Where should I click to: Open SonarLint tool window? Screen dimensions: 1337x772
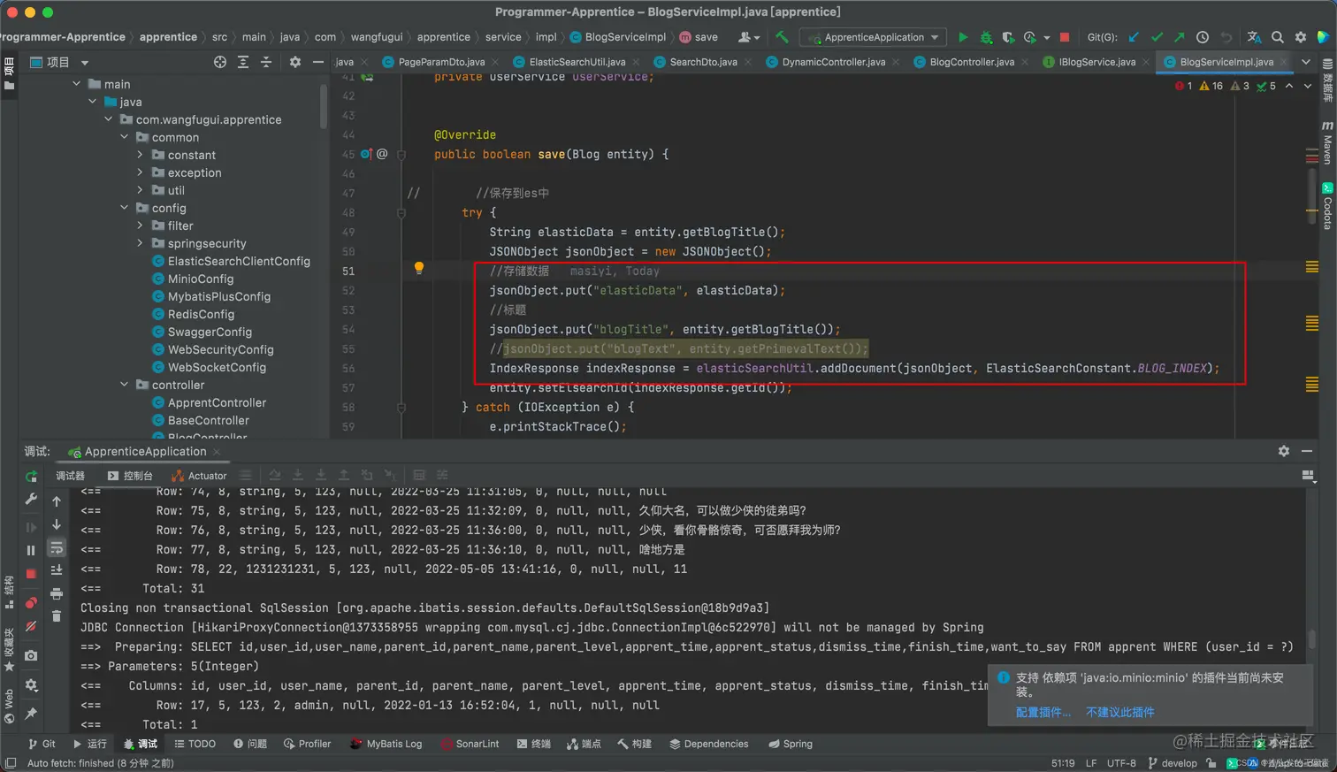(470, 744)
